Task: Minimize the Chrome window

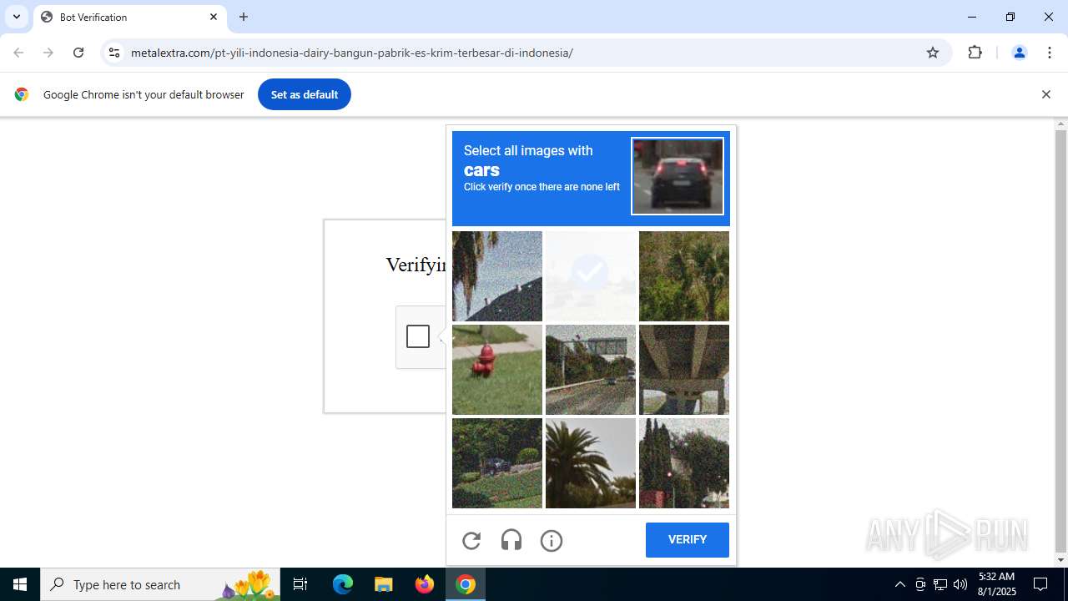Action: (x=972, y=17)
